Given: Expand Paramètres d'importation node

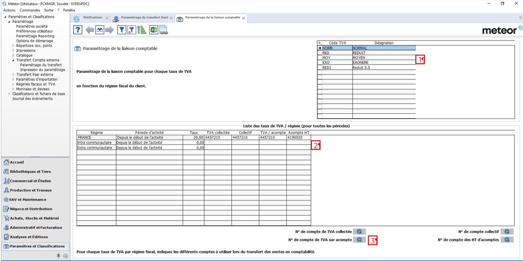Looking at the screenshot, I should [13, 79].
